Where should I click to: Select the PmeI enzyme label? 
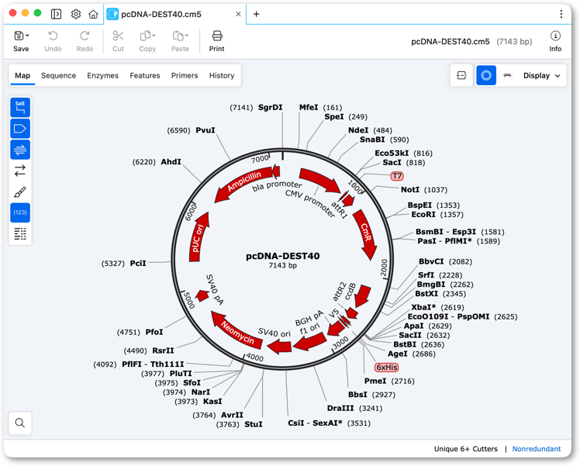375,381
